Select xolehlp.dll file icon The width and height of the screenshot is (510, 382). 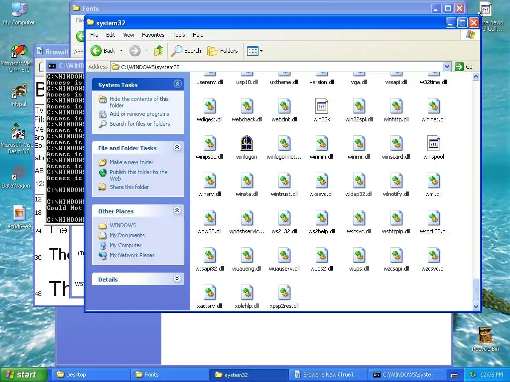coord(247,292)
